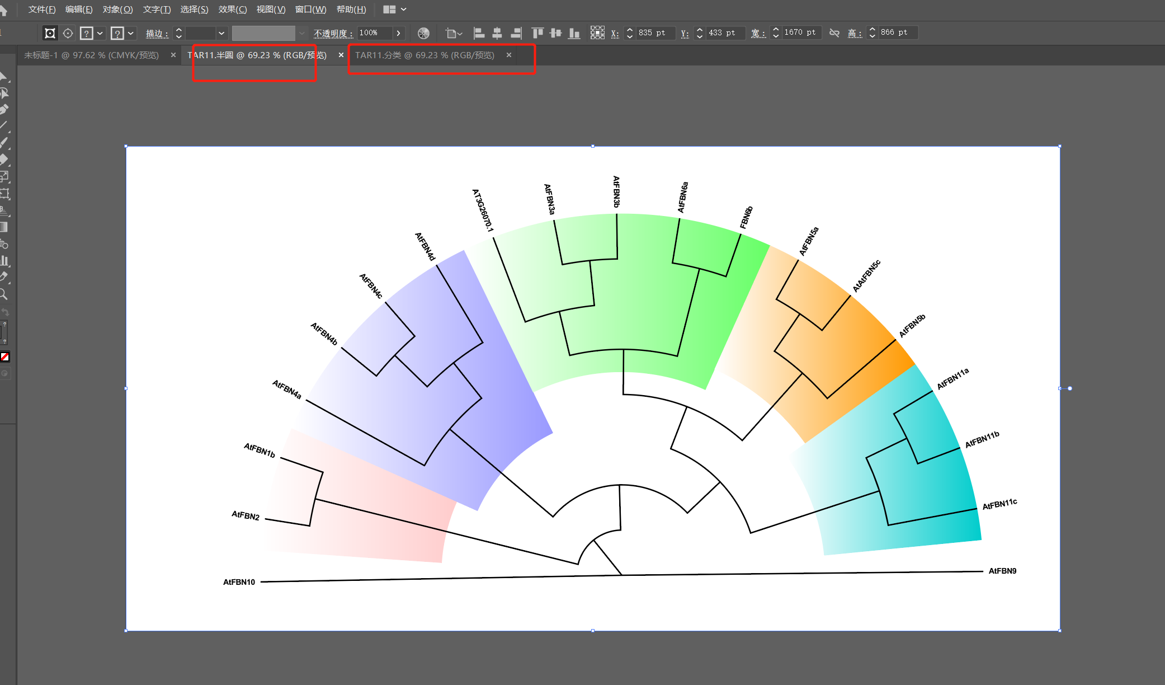Screen dimensions: 1165x685
Task: Click the 不透明度 opacity label link
Action: (333, 33)
